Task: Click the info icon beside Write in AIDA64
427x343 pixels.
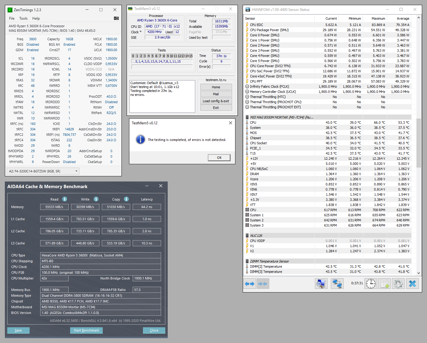Action: (x=96, y=199)
